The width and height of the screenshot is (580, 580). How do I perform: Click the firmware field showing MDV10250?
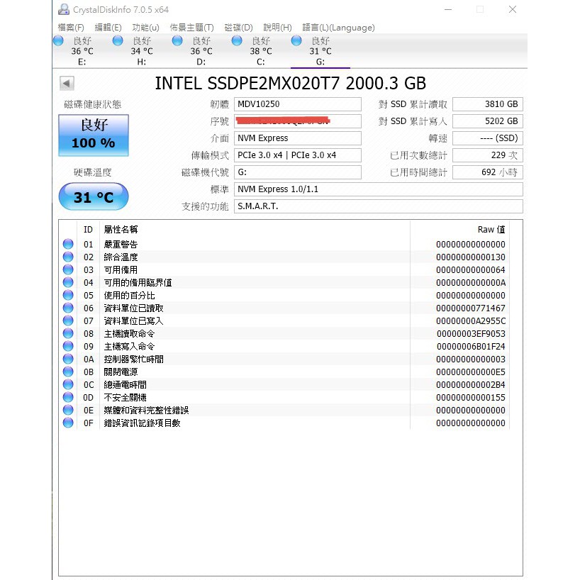(297, 104)
